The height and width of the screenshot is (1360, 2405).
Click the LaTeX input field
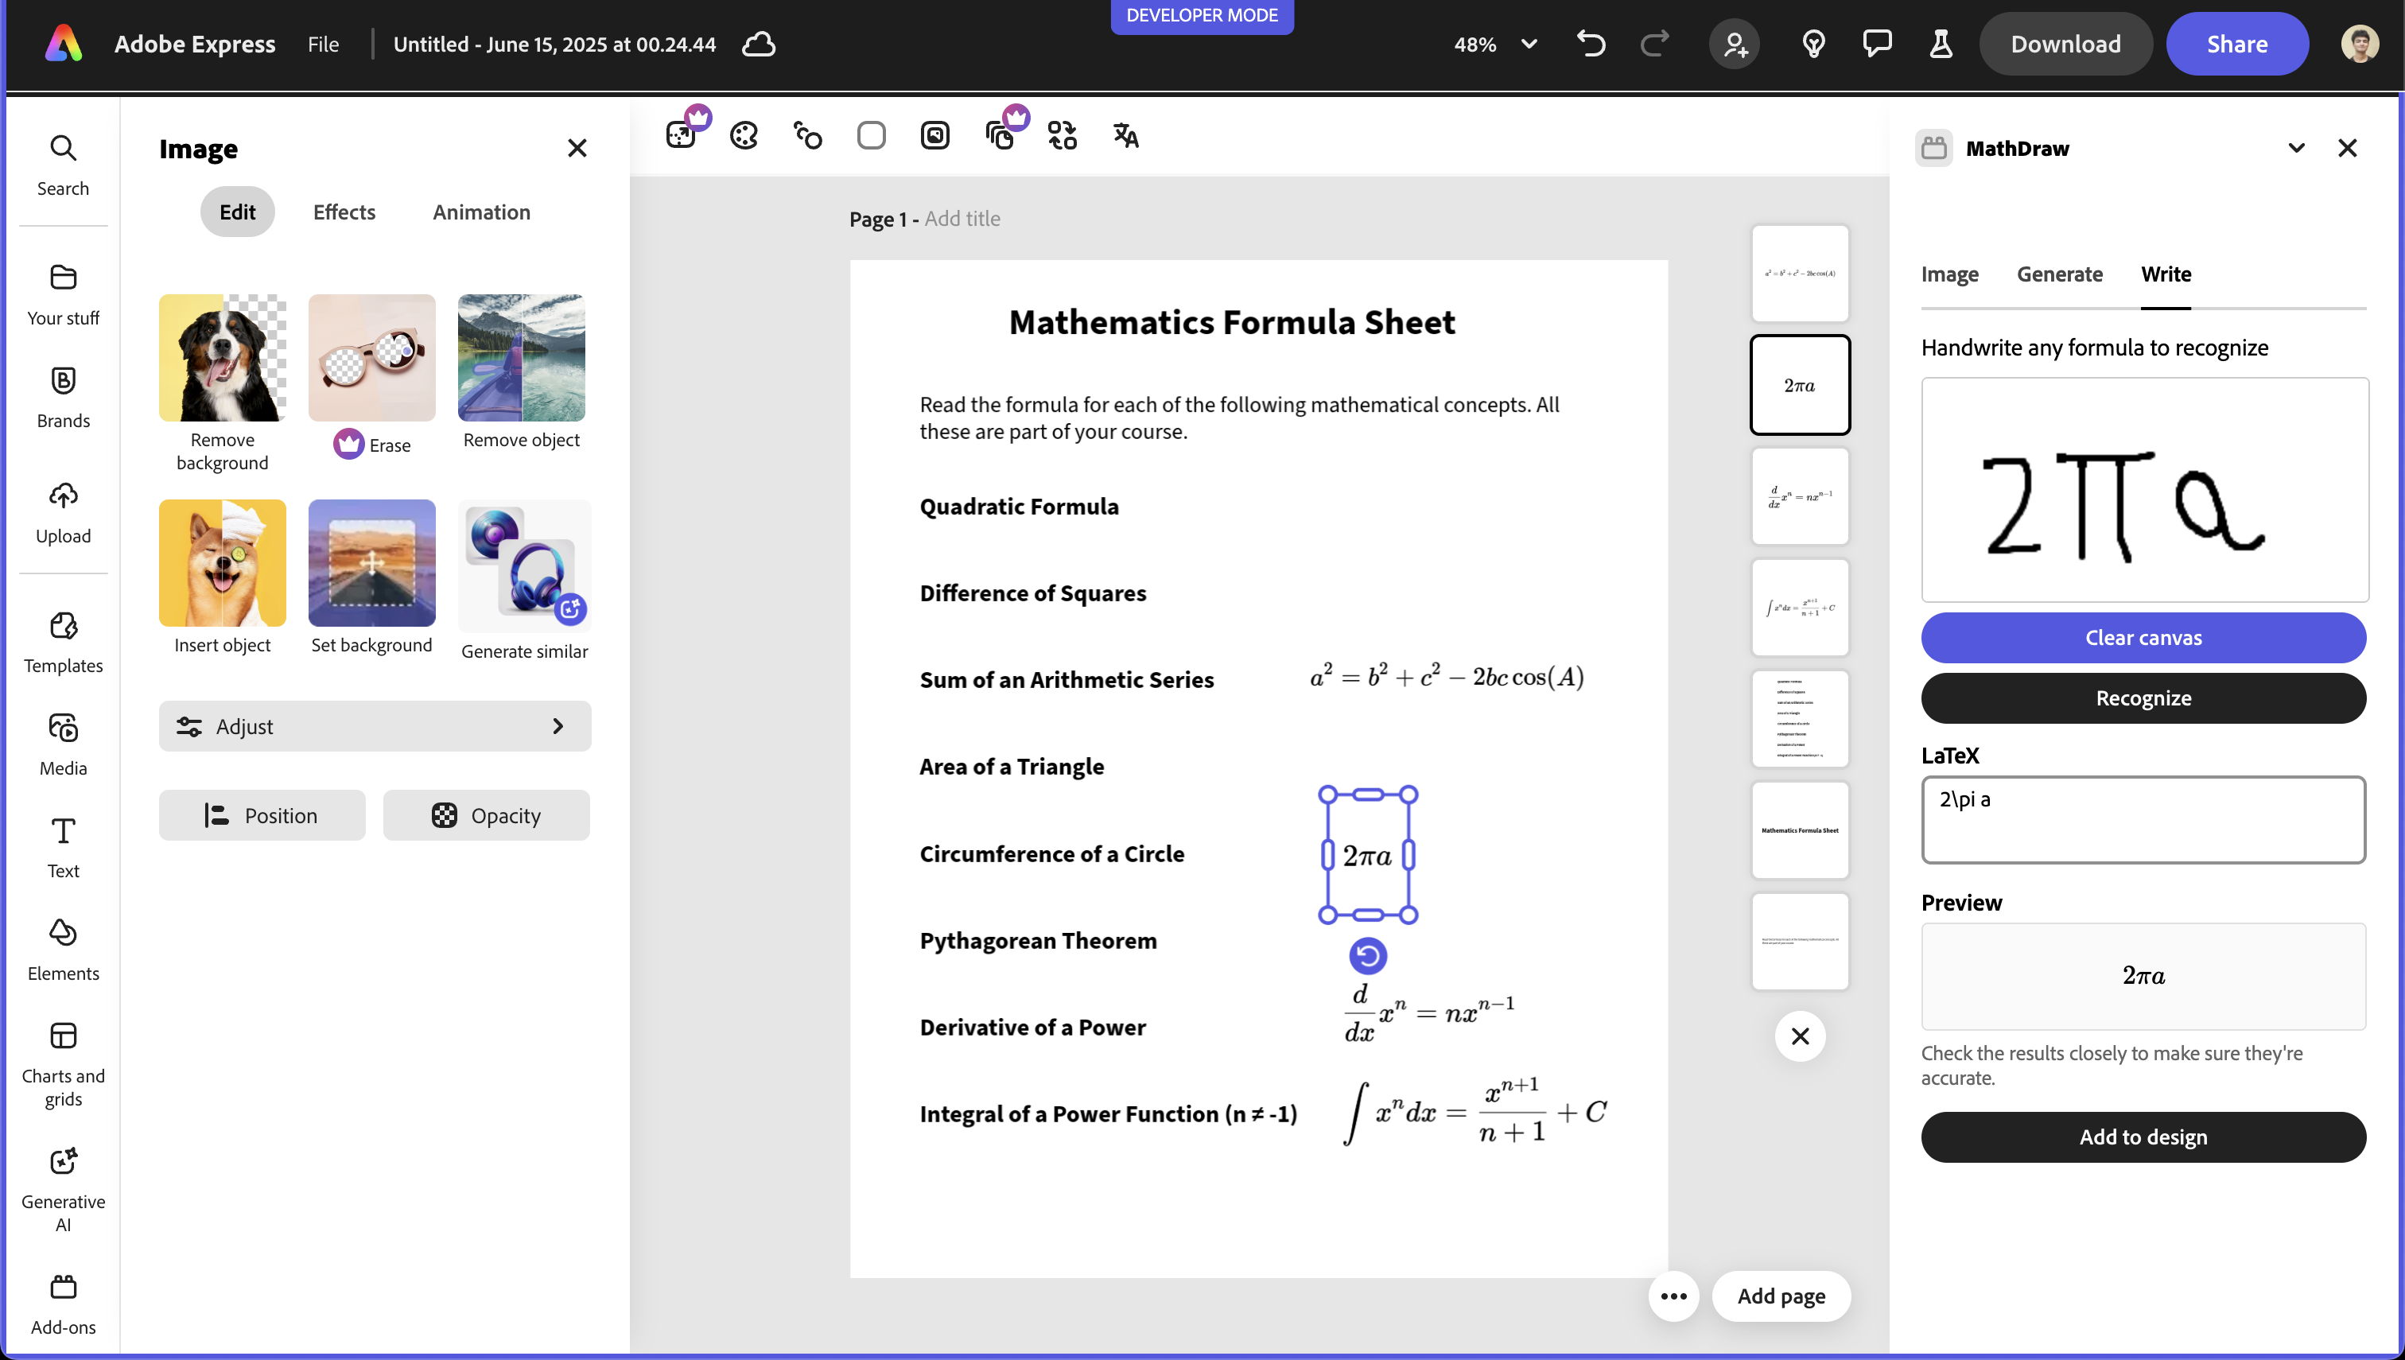point(2143,819)
